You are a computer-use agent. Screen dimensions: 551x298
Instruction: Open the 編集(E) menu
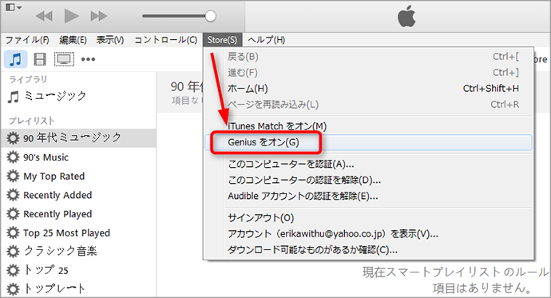pos(73,40)
